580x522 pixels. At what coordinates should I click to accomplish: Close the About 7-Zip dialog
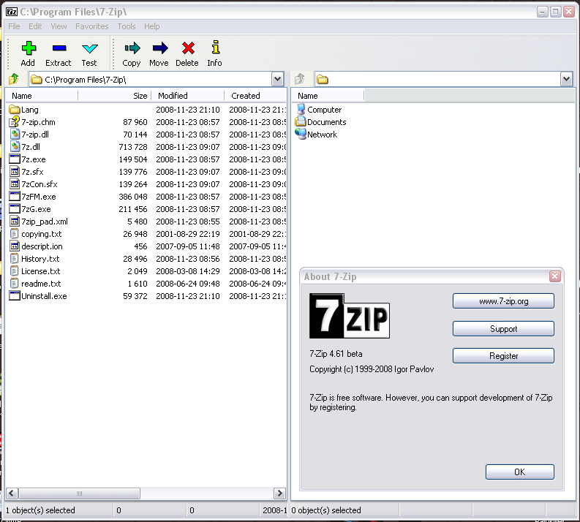555,276
